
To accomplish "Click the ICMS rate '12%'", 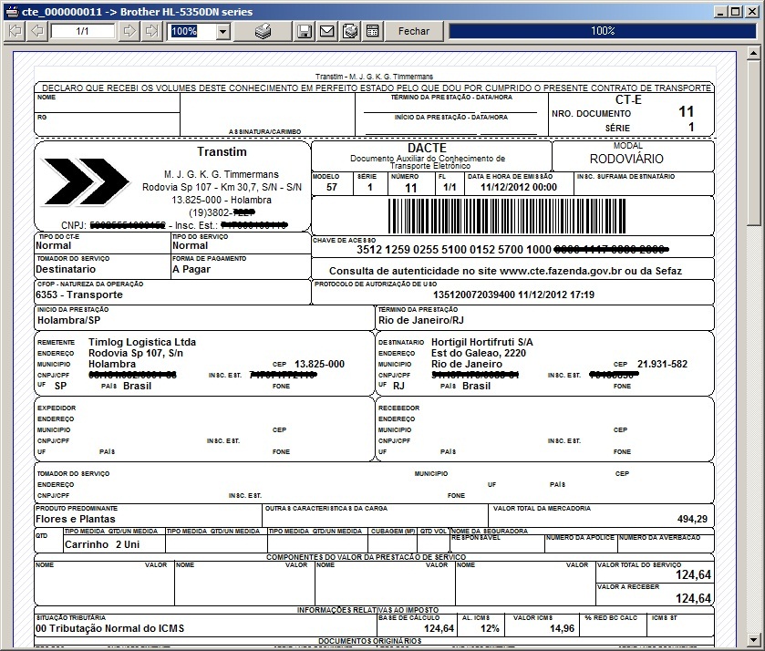I will coord(490,628).
